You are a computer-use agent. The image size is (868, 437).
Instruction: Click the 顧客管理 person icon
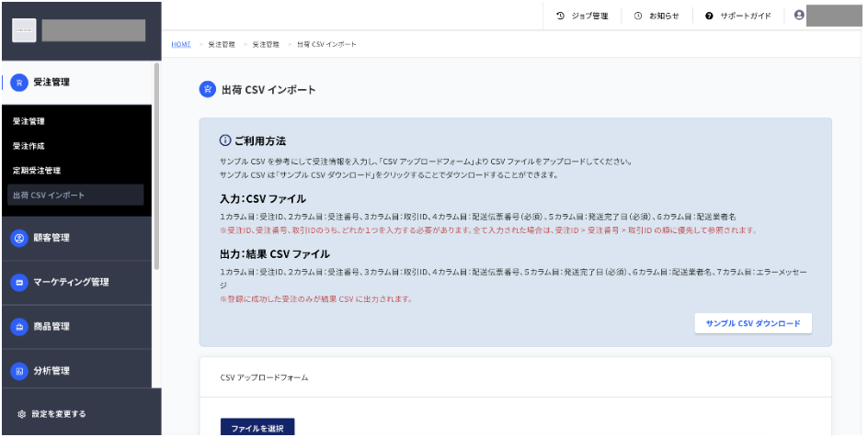click(x=19, y=238)
